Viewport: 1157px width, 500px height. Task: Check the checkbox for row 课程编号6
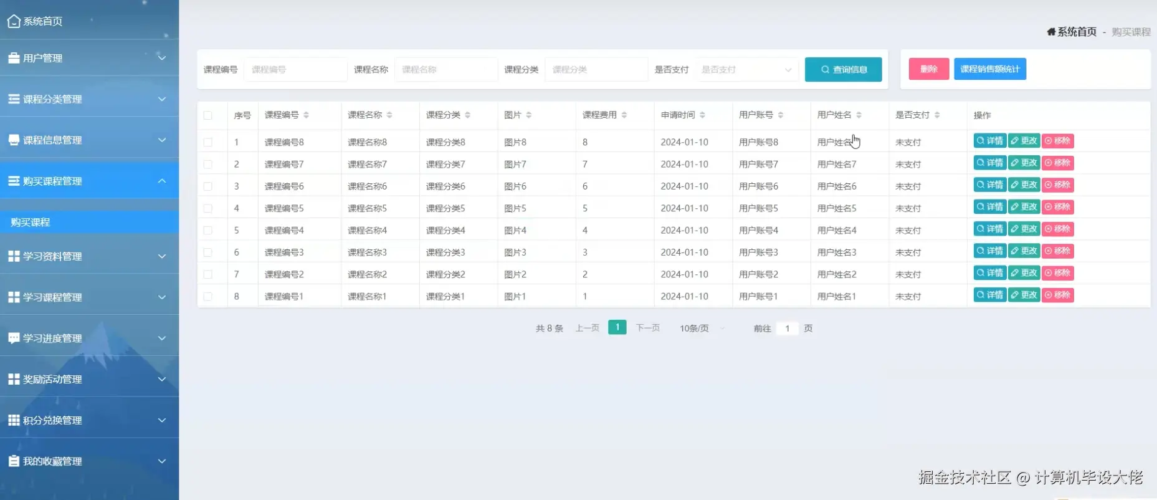(207, 186)
